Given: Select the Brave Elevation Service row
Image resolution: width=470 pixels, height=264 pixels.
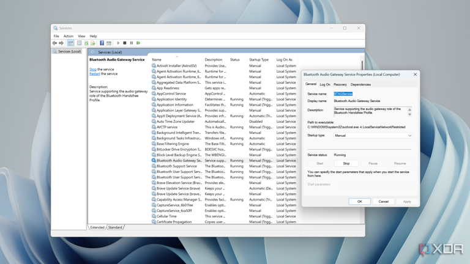Looking at the screenshot, I should click(224, 183).
